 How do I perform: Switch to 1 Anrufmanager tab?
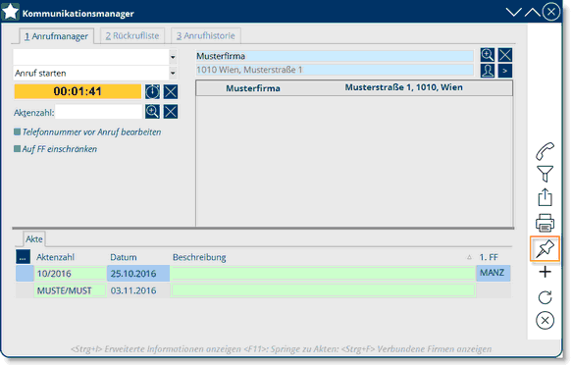[x=57, y=36]
